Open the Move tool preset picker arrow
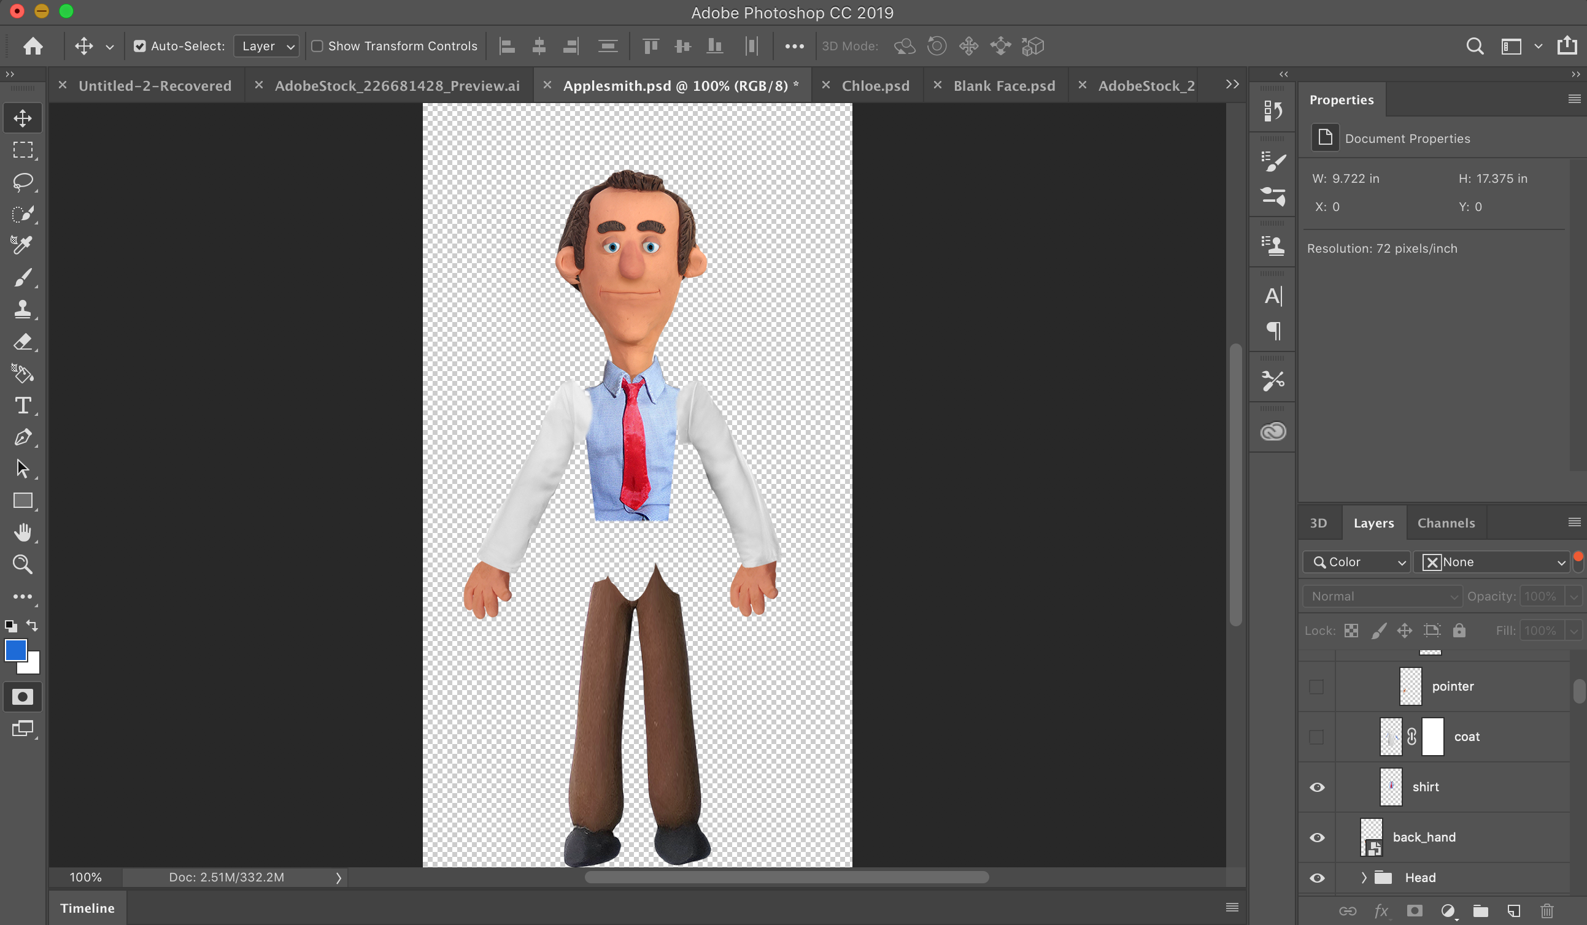 pos(110,47)
